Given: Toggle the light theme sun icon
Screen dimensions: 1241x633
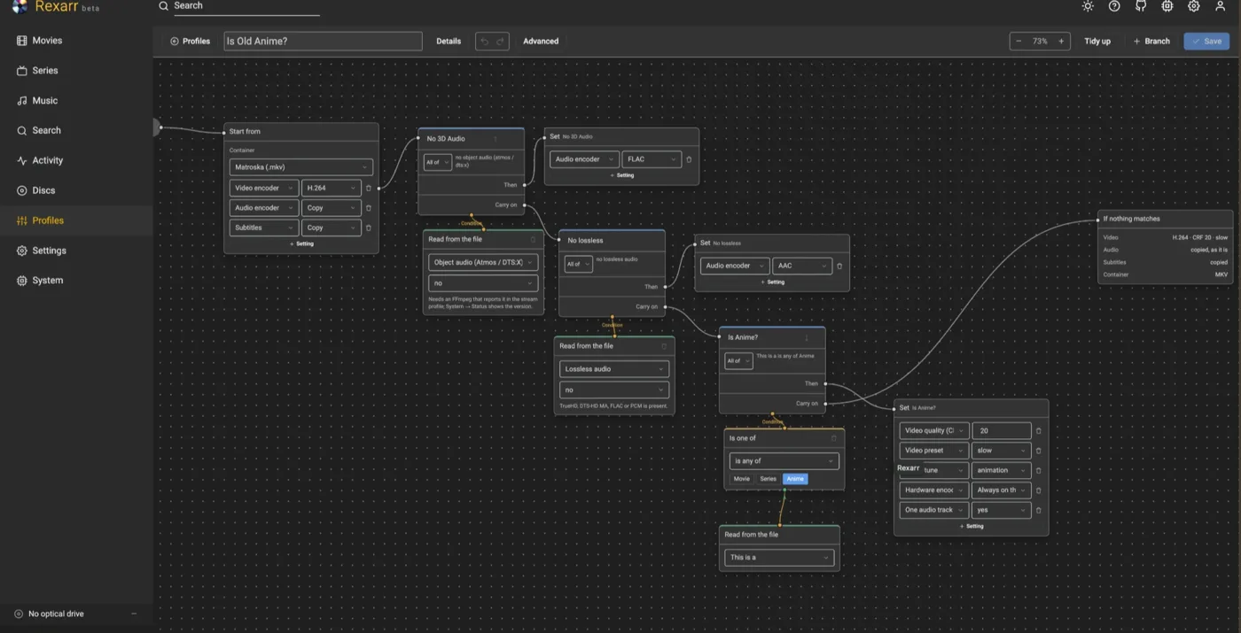Looking at the screenshot, I should [1088, 6].
